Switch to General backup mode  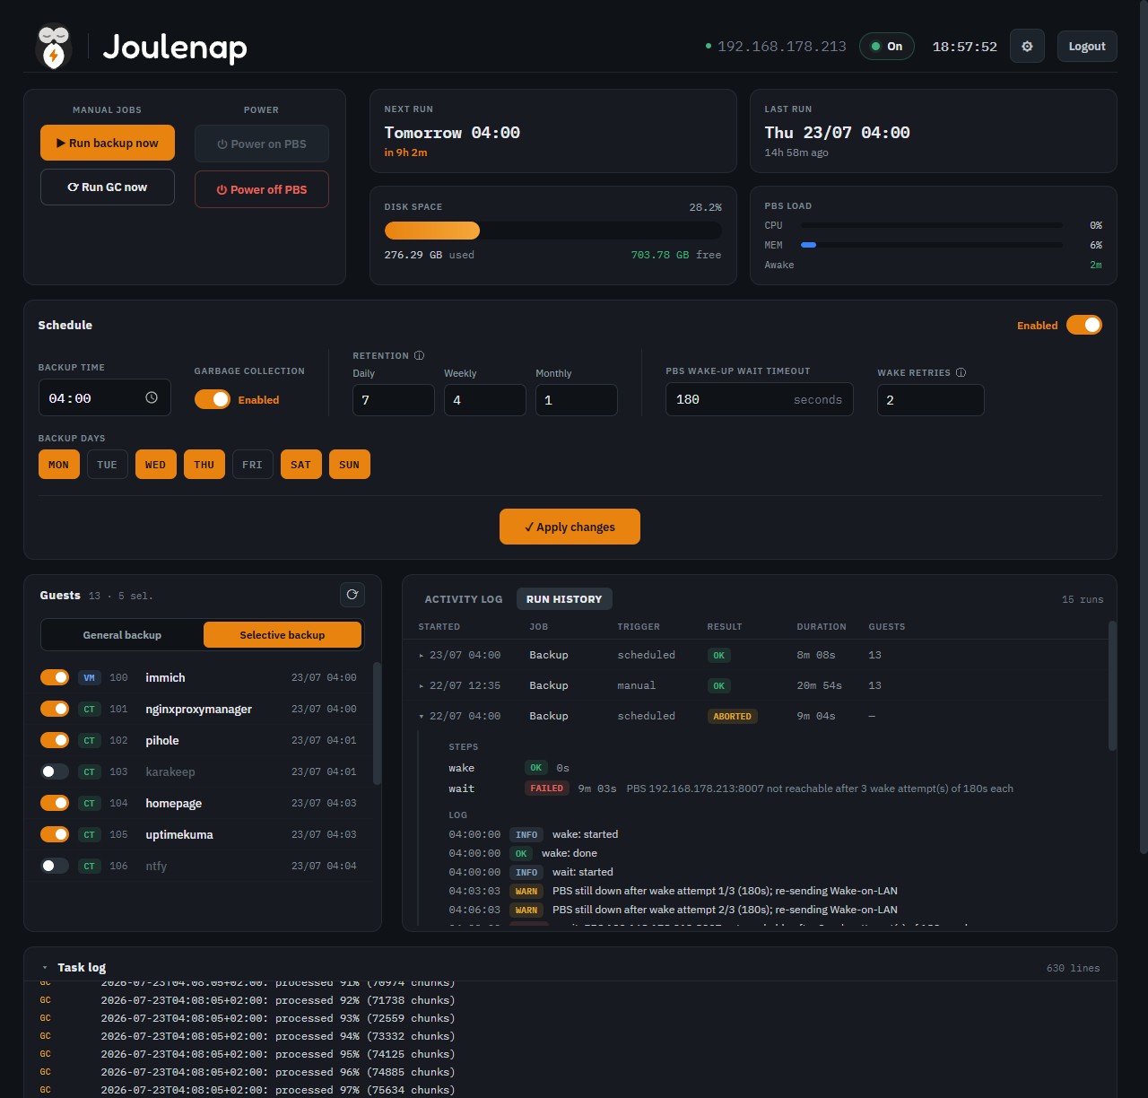pos(122,635)
